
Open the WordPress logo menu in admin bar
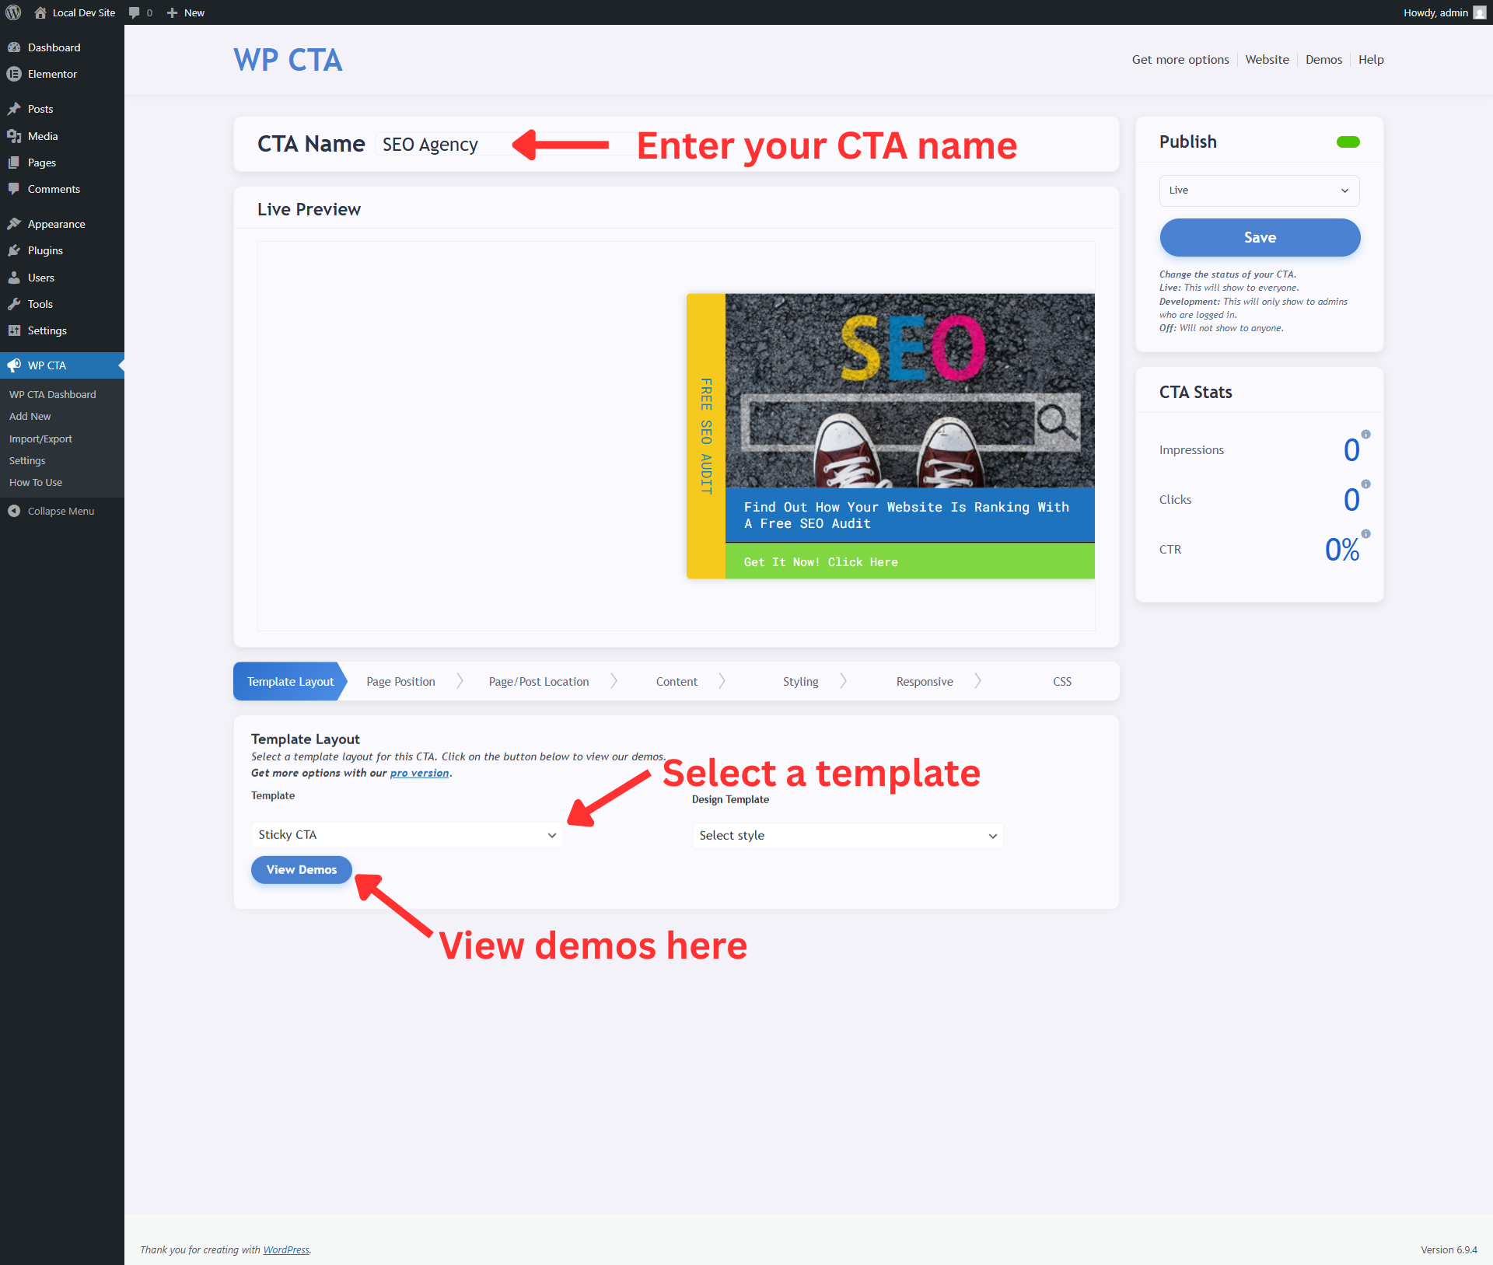coord(12,12)
